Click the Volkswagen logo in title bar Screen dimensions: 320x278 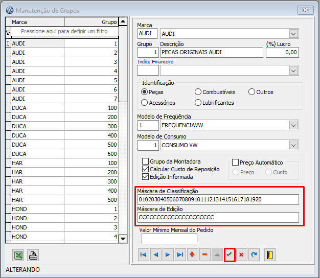[10, 10]
